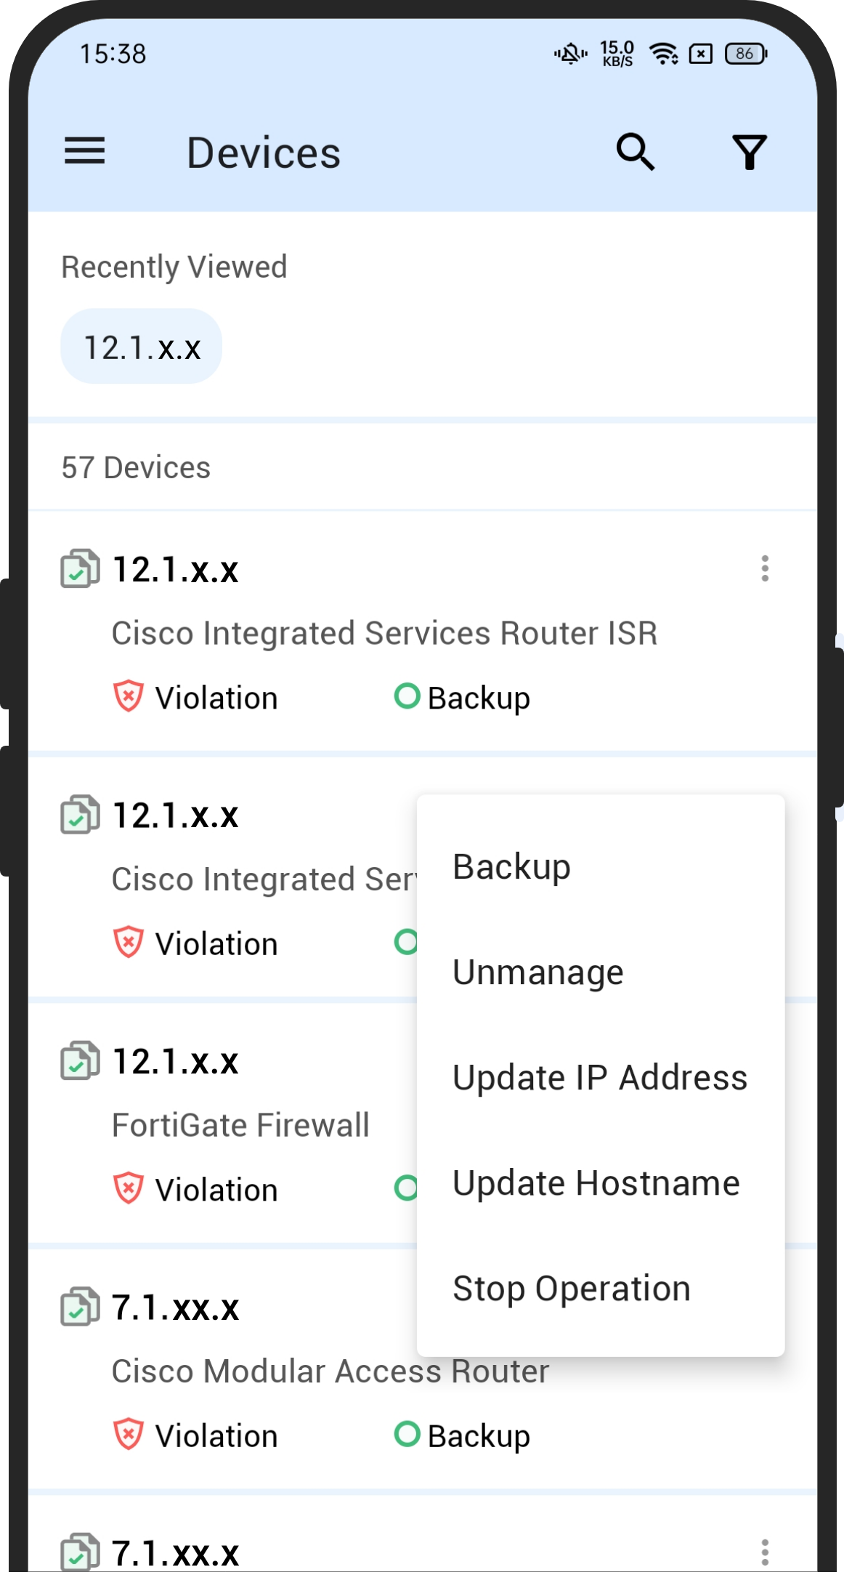844x1575 pixels.
Task: Open the Cisco Integrated Services Router ISR device
Action: 384,633
